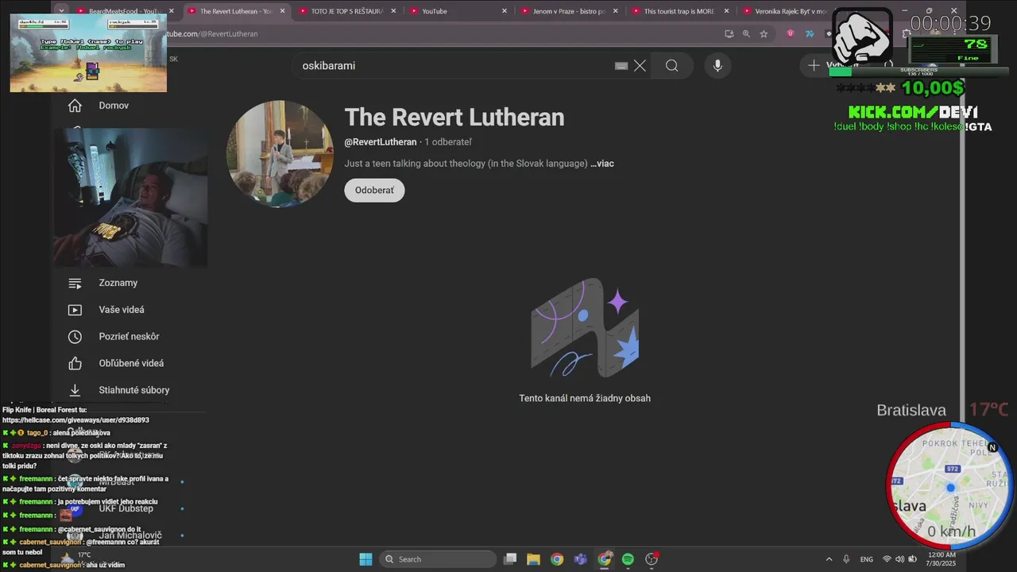
Task: Close the The Revert Lutheran tab
Action: 282,11
